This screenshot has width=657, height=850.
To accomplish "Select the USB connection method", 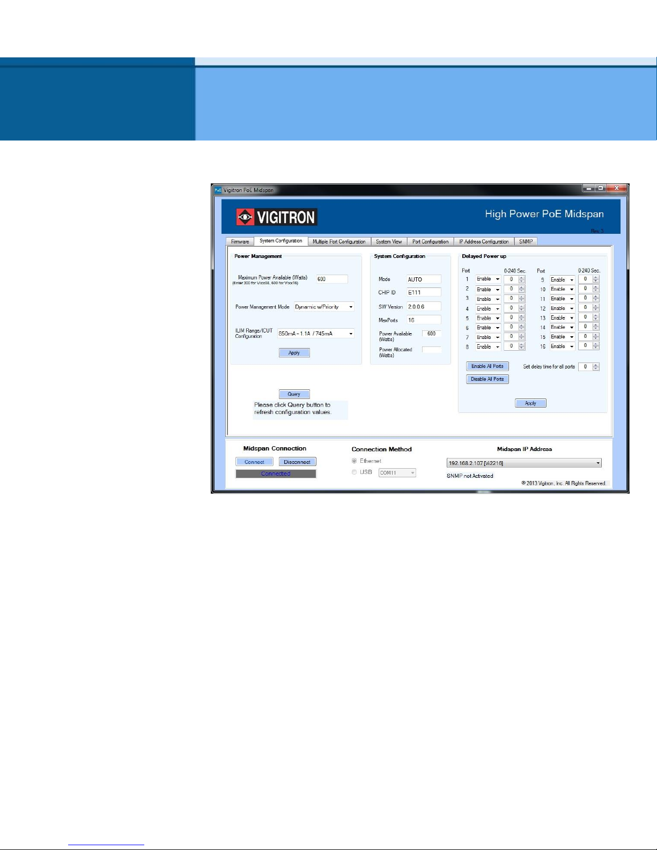I will coord(354,472).
